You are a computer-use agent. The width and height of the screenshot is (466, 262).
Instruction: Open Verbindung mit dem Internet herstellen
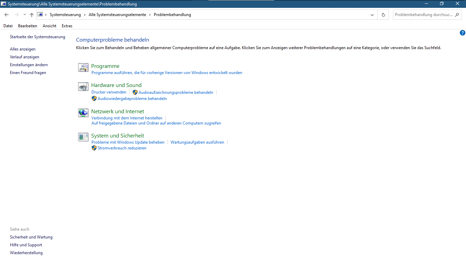point(127,118)
